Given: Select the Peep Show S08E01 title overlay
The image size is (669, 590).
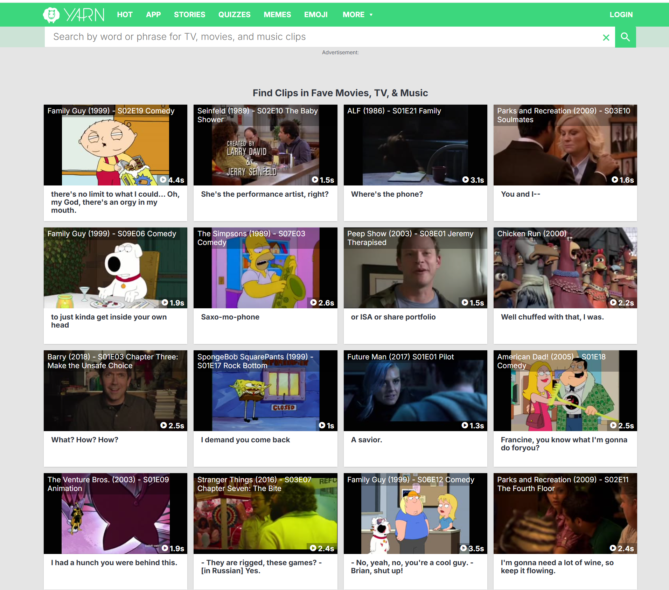Looking at the screenshot, I should (410, 238).
